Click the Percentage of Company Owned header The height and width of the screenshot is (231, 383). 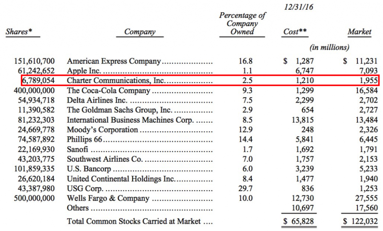[x=242, y=24]
